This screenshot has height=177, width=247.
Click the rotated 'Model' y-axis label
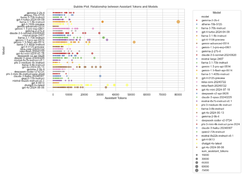pyautogui.click(x=4, y=50)
